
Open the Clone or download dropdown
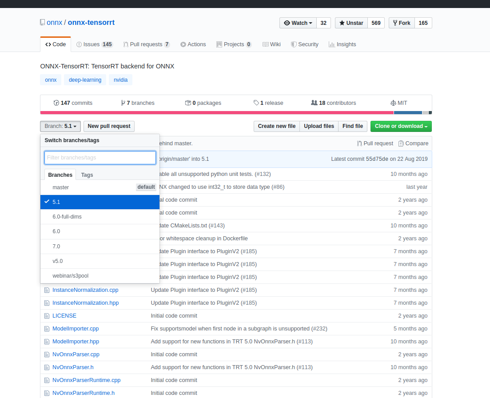401,126
